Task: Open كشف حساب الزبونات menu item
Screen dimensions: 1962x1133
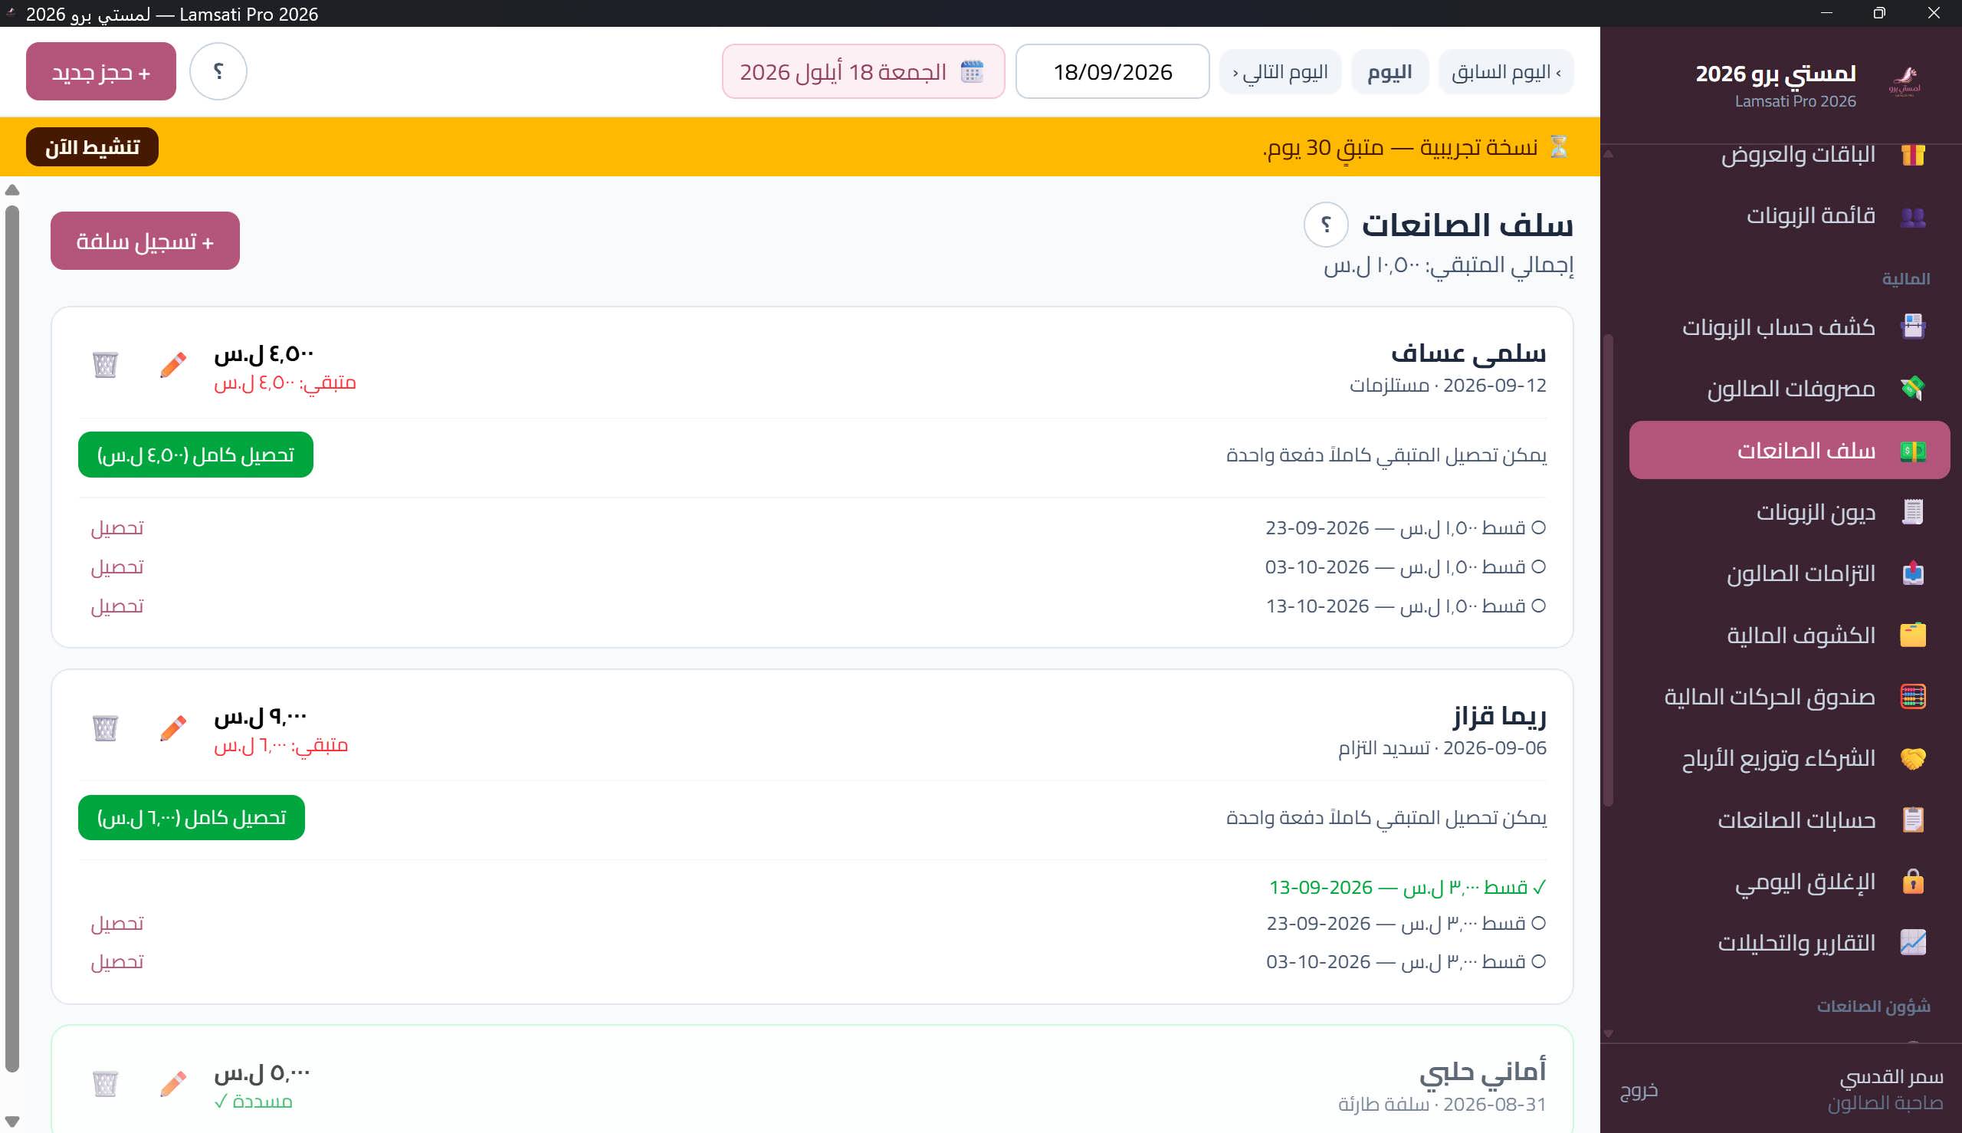Action: pos(1790,327)
